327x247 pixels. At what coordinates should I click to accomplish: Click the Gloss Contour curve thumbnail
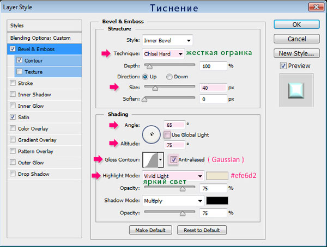coord(150,160)
